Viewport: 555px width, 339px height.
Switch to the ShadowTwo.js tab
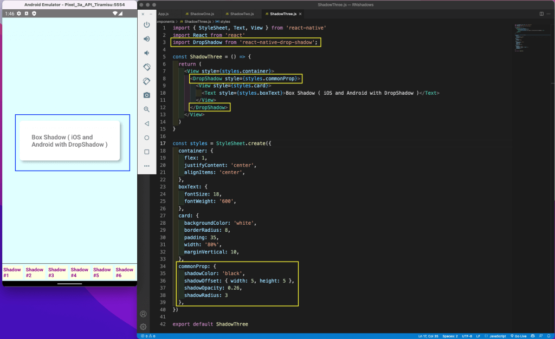[242, 13]
